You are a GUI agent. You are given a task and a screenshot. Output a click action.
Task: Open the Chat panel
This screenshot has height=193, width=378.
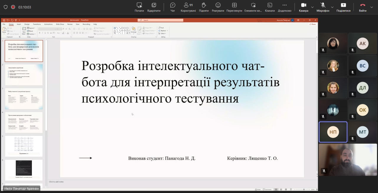point(173,7)
